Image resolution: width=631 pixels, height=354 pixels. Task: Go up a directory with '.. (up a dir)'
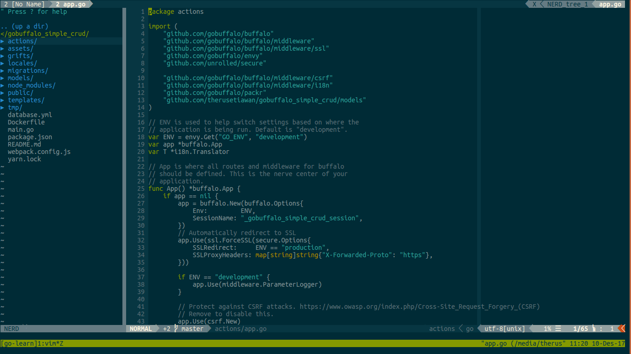(x=24, y=26)
